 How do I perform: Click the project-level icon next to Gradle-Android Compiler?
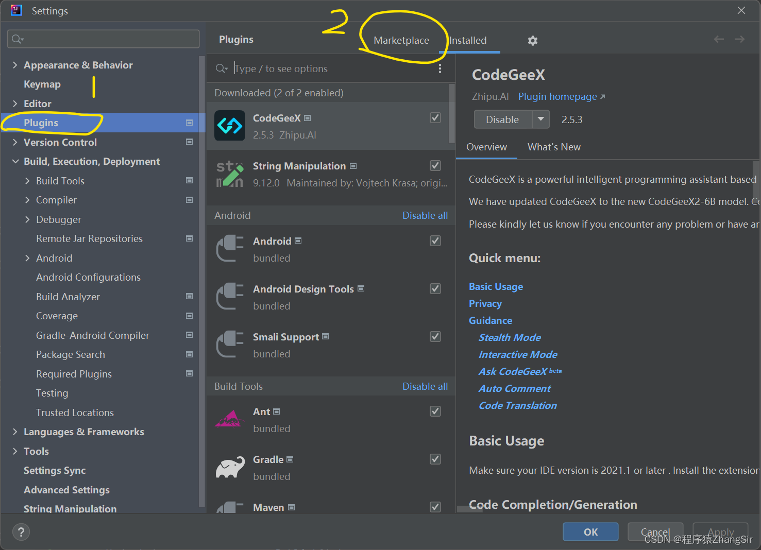[189, 335]
